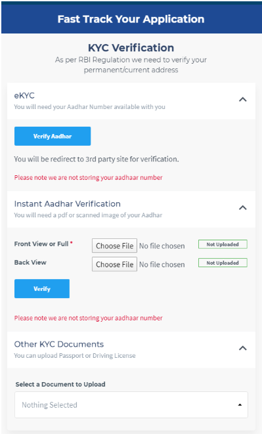262x434 pixels.
Task: Click 'No file chosen' text beside Front View
Action: tap(162, 246)
